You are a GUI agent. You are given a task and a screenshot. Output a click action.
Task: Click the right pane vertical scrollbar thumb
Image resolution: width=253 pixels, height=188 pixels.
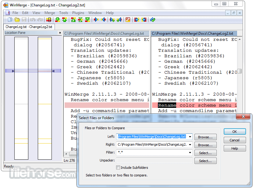click(240, 71)
